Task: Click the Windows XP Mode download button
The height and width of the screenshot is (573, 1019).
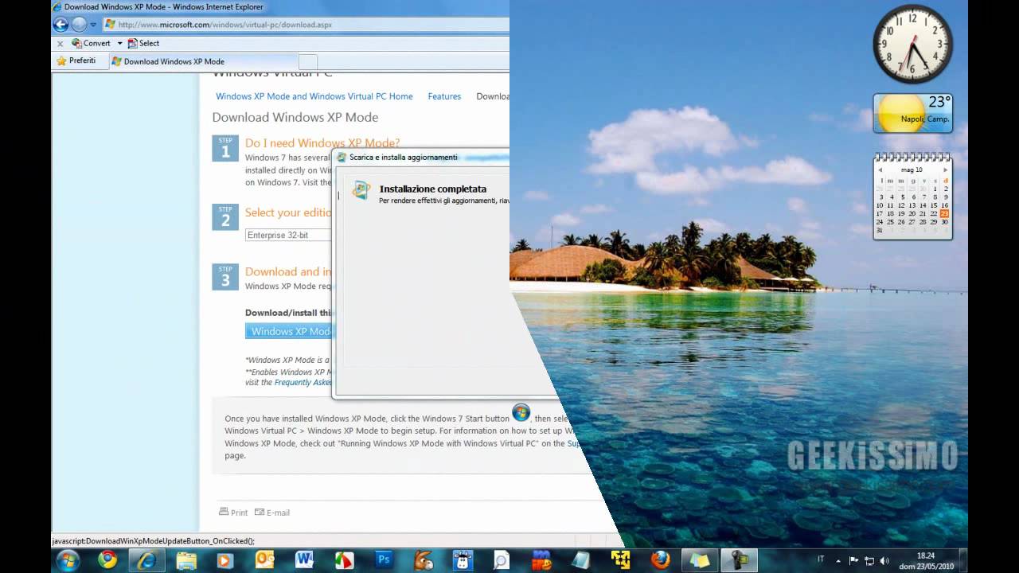Action: [290, 331]
